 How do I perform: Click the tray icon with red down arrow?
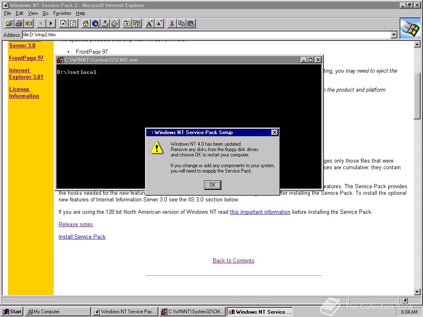[x=105, y=24]
